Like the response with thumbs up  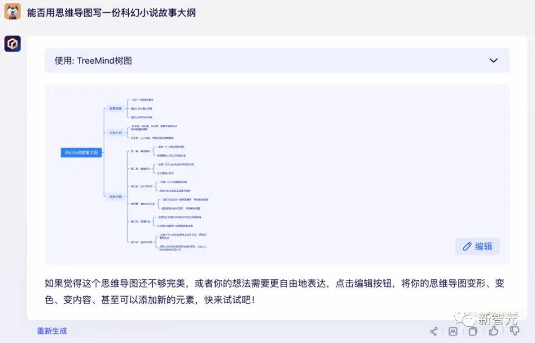click(493, 331)
